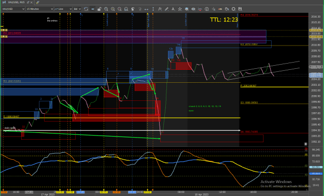Click the red R4 pivot label at top

click(x=249, y=15)
